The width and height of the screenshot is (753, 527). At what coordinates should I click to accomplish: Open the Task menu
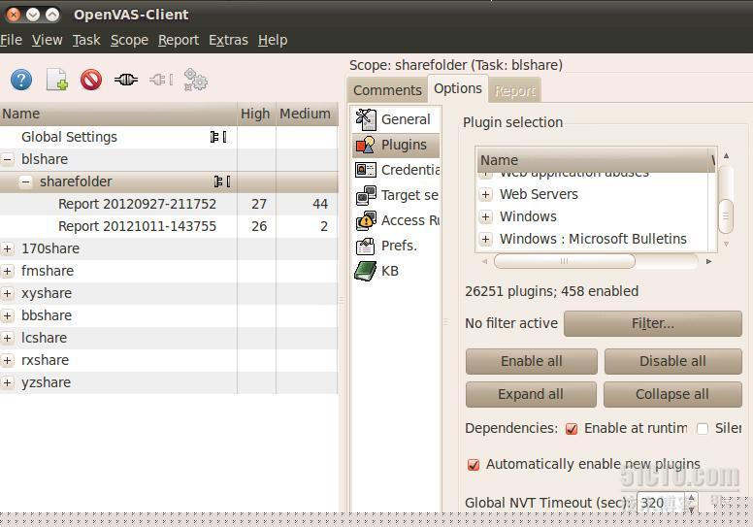pos(86,40)
